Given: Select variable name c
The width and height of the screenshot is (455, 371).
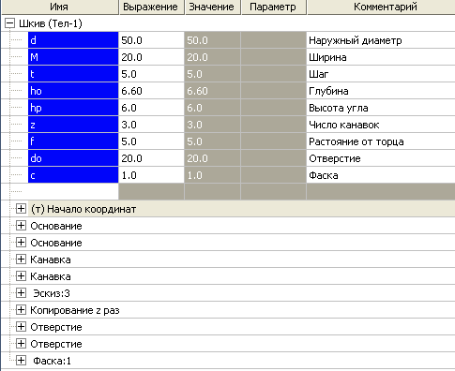Looking at the screenshot, I should point(73,175).
